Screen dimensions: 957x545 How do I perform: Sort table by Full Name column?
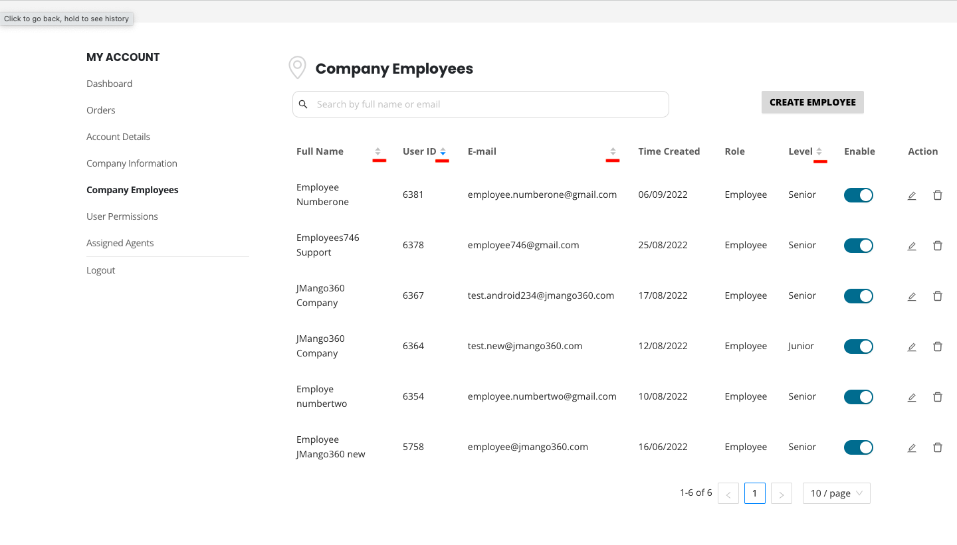[x=378, y=151]
